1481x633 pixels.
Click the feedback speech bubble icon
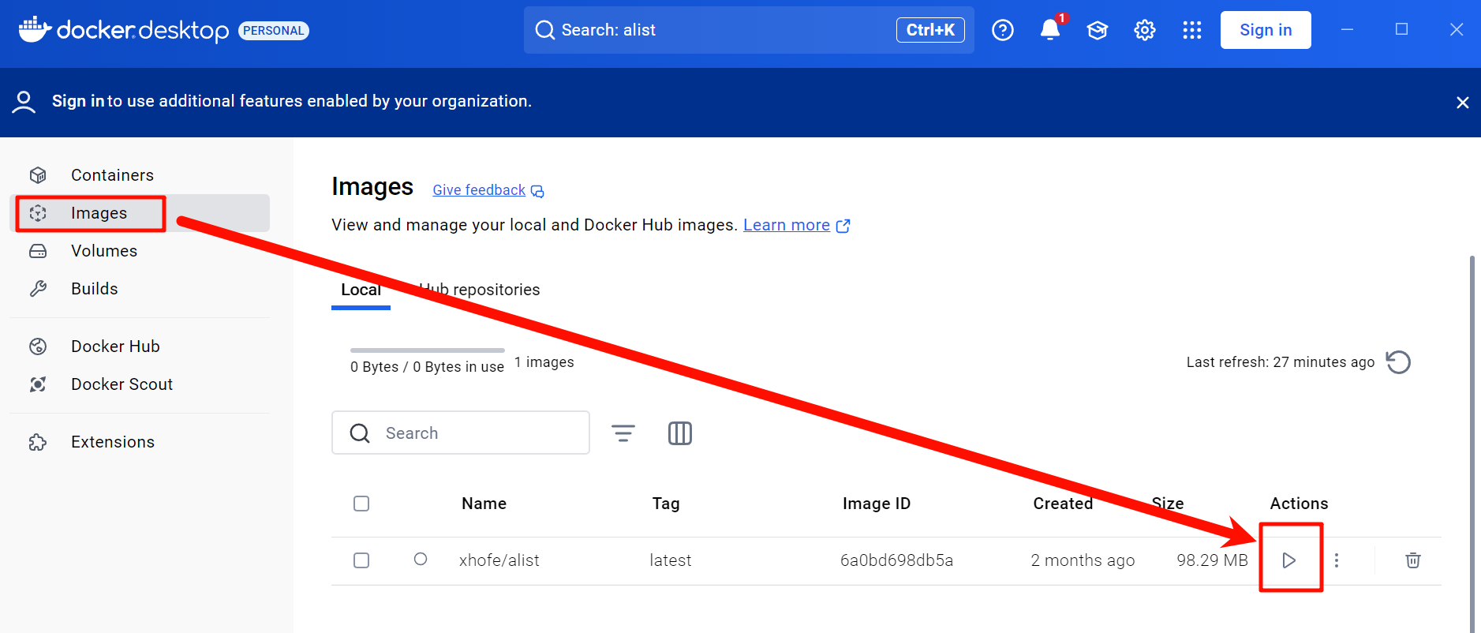tap(537, 191)
